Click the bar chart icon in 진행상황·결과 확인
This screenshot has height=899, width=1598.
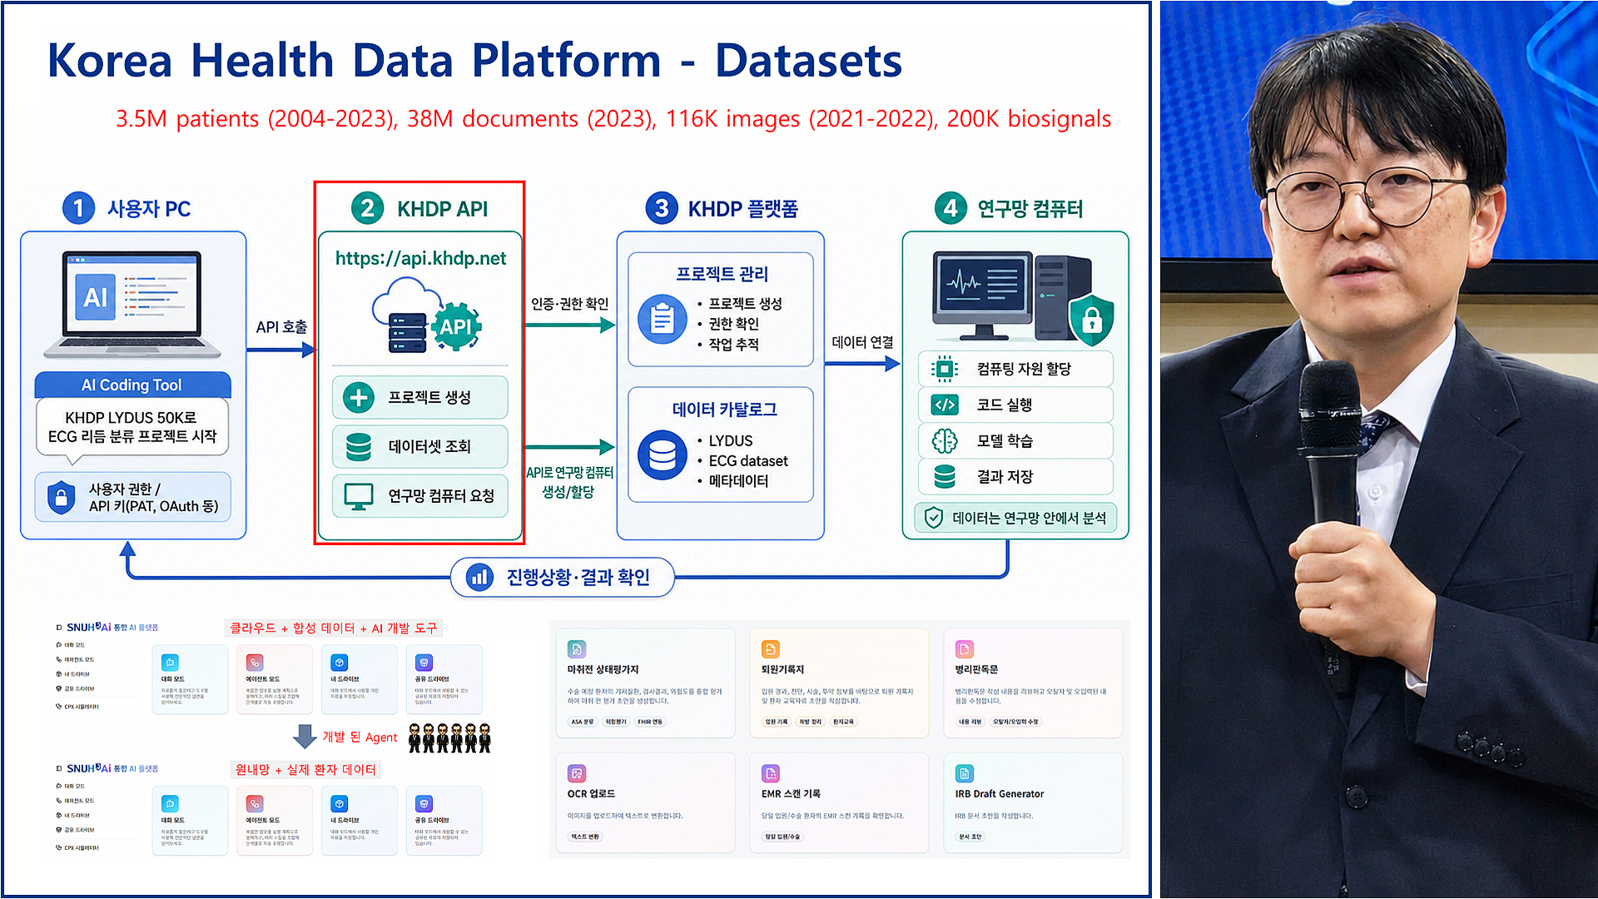(479, 577)
